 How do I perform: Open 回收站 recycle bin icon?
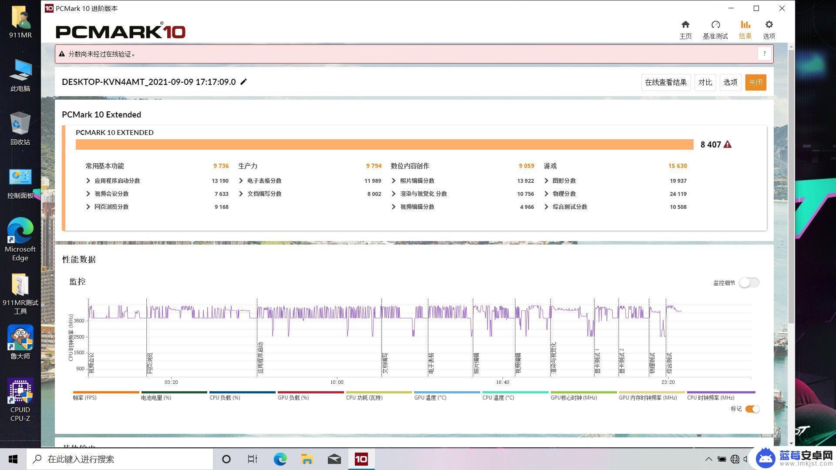pos(20,129)
